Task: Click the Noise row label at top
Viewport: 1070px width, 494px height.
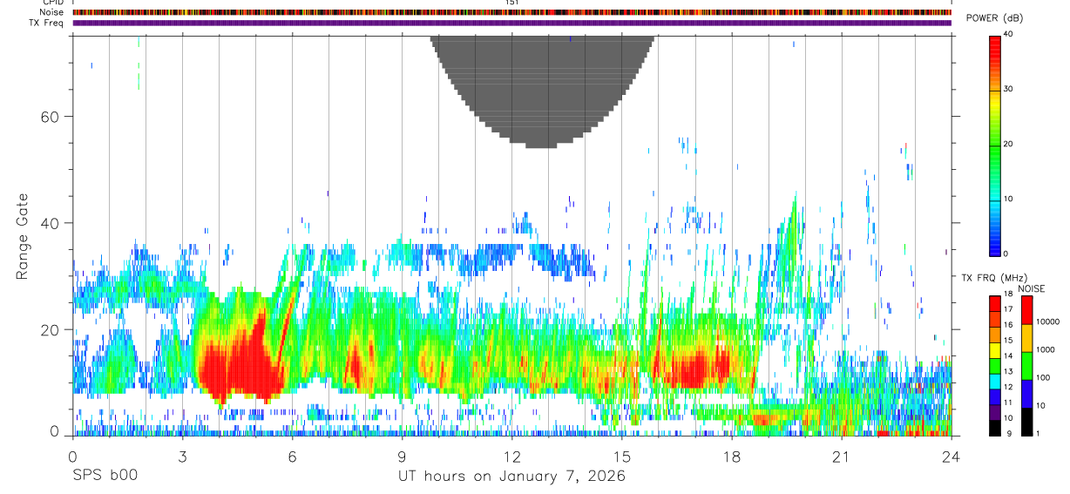Action: pyautogui.click(x=51, y=12)
